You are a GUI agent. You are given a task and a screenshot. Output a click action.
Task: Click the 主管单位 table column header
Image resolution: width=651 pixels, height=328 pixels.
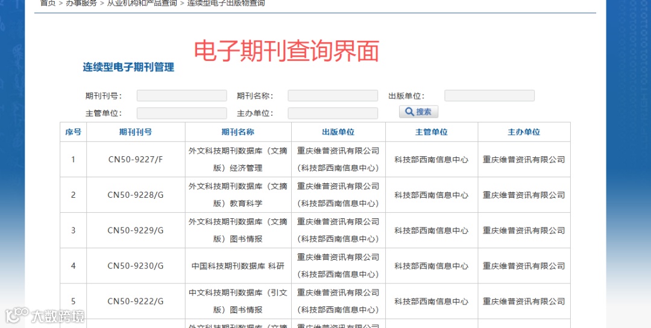tap(432, 132)
